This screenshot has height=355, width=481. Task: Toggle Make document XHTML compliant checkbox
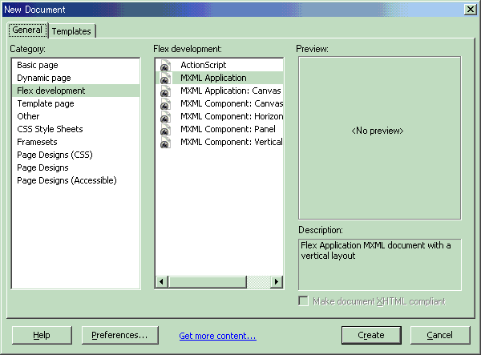pos(303,301)
